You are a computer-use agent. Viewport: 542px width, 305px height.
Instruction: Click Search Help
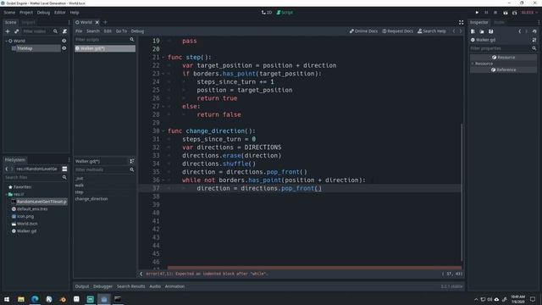click(432, 31)
